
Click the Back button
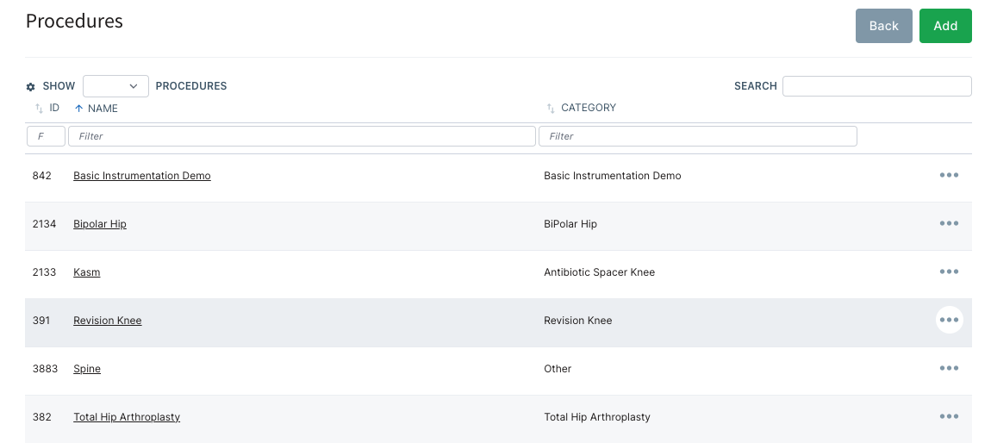coord(883,26)
